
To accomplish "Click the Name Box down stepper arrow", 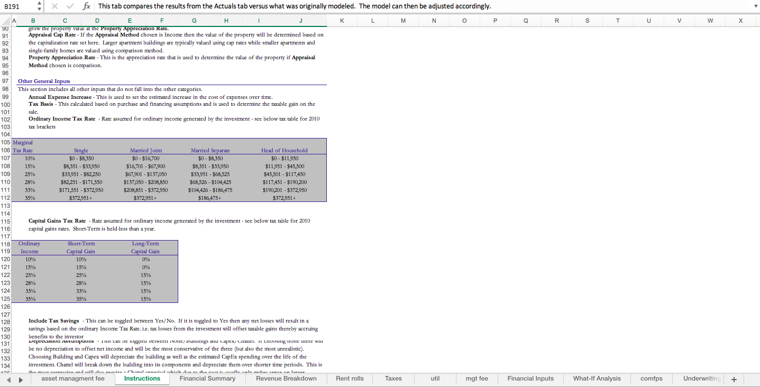I will (39, 9).
